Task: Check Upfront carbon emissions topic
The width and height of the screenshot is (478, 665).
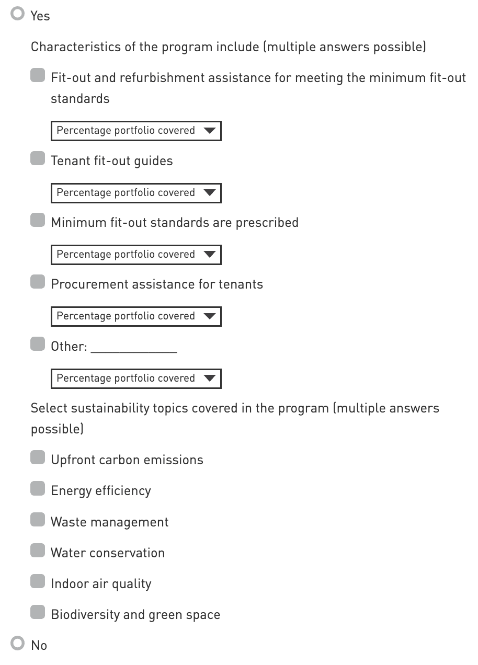Action: (38, 458)
